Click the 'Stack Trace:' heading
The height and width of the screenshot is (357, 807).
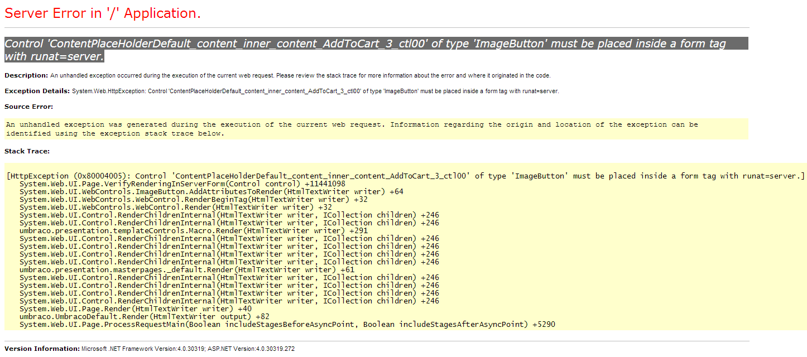pyautogui.click(x=27, y=151)
